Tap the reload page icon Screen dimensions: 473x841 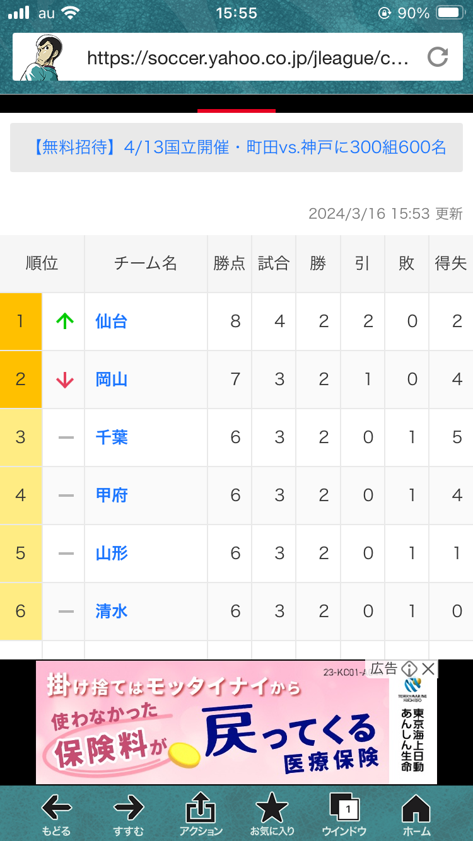coord(437,58)
